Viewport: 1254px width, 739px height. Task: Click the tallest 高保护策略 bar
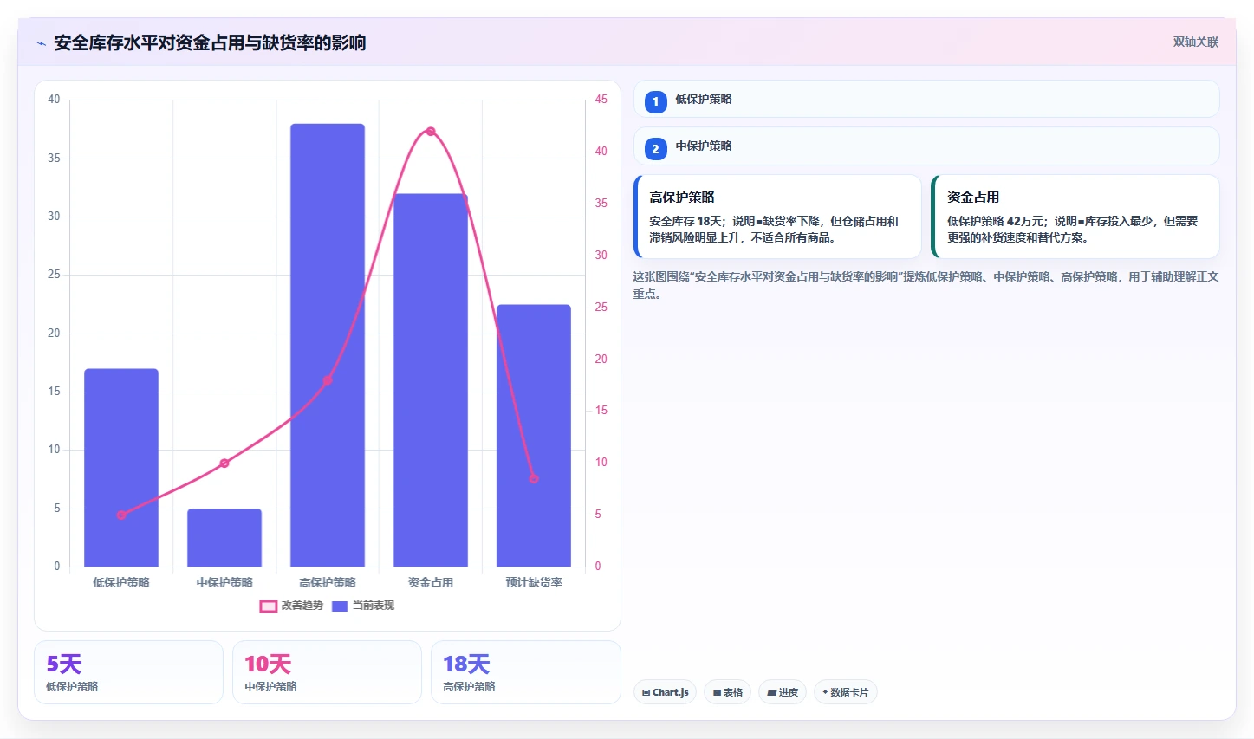[x=328, y=345]
